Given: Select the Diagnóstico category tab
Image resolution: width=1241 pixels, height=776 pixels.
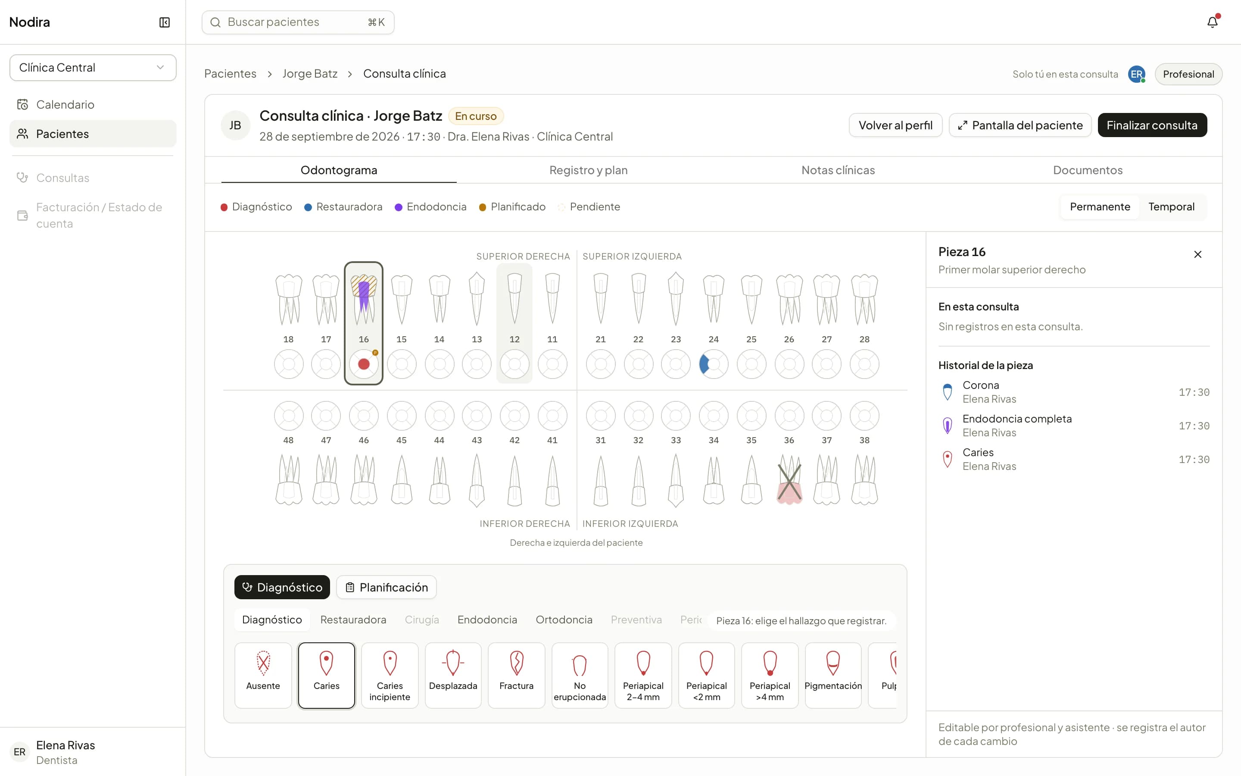Looking at the screenshot, I should (272, 620).
